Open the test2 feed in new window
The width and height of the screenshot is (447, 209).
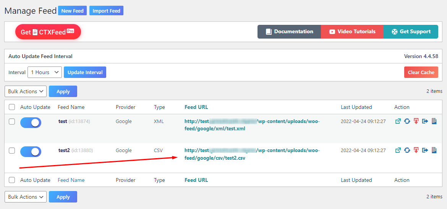pyautogui.click(x=398, y=150)
